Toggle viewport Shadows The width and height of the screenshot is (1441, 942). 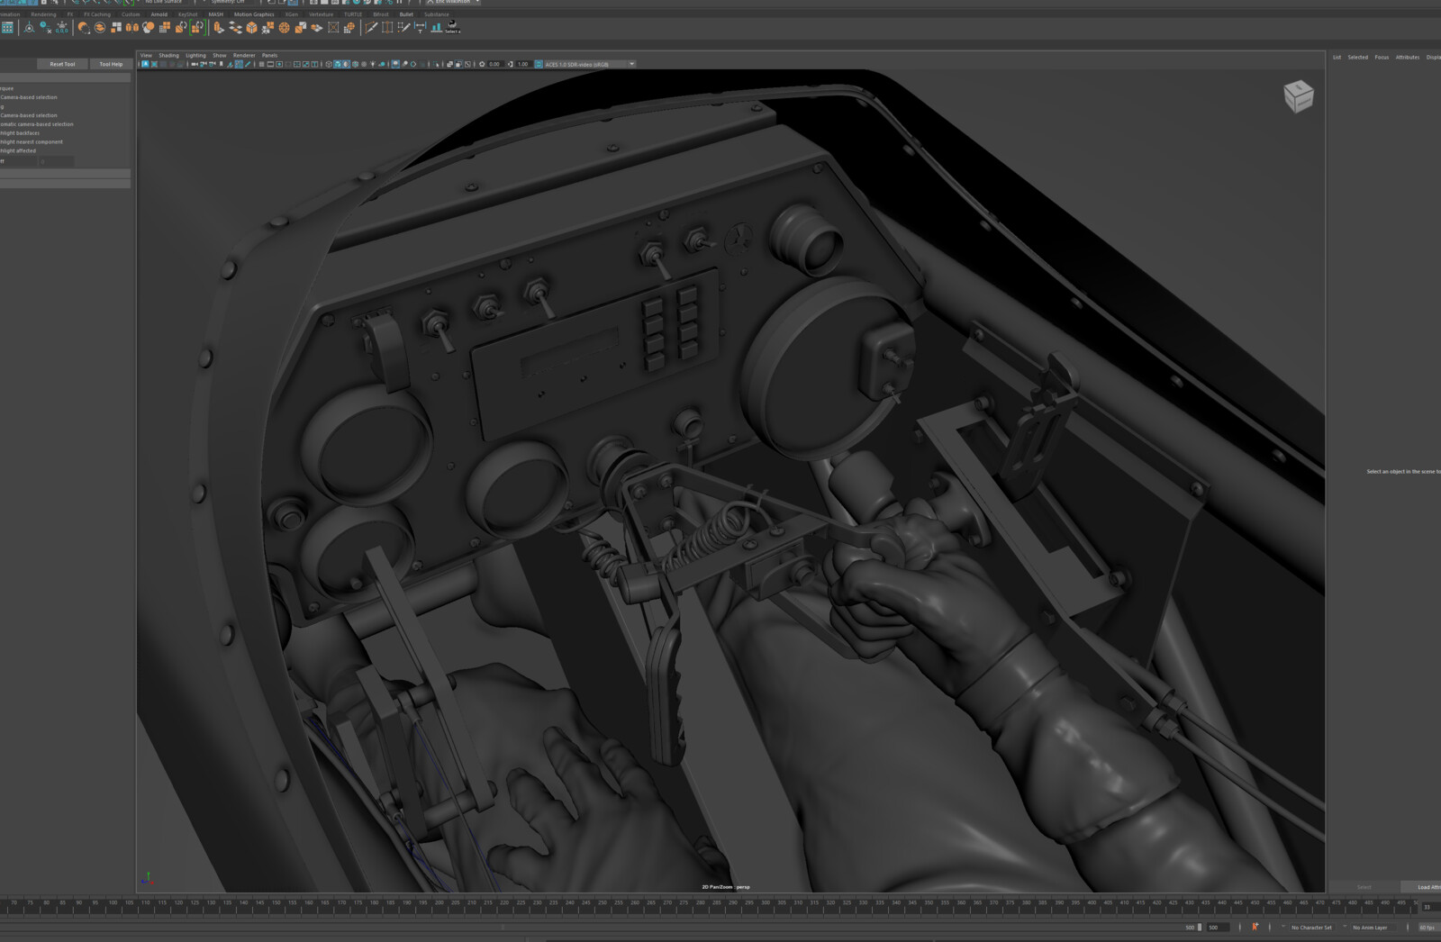[x=382, y=64]
